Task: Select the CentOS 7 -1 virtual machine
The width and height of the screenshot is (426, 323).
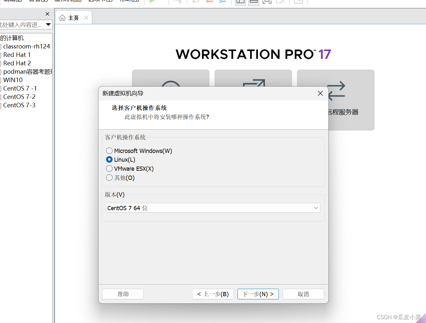Action: point(20,88)
